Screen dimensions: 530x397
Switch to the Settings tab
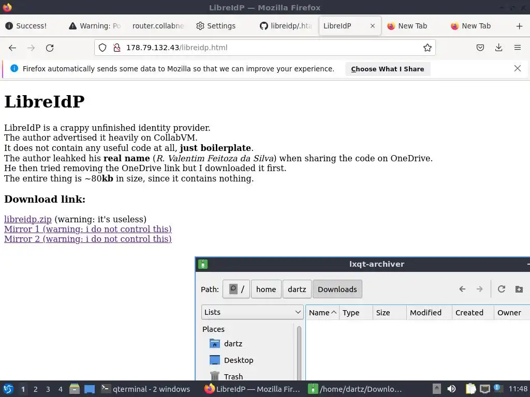(x=222, y=26)
